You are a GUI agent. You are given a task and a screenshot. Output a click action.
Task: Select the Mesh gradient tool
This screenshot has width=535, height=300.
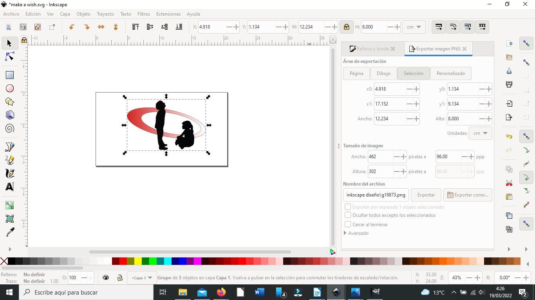pos(9,219)
